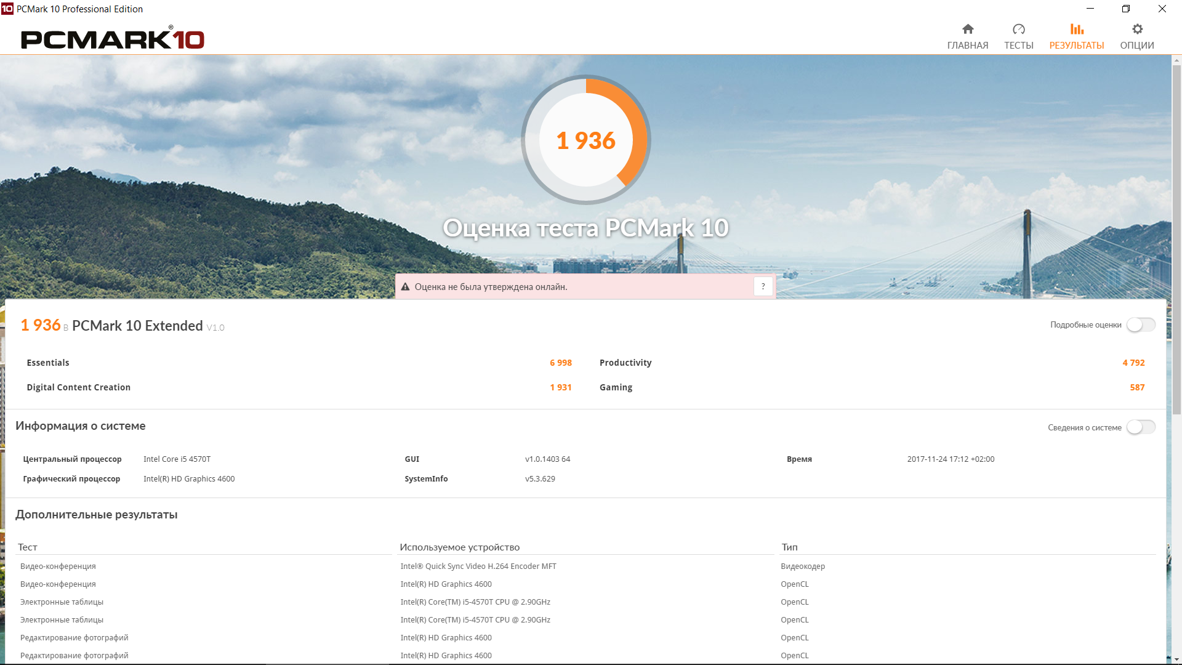Click the circular 1 936 score gauge
Screen dimensions: 1182x665
point(585,140)
